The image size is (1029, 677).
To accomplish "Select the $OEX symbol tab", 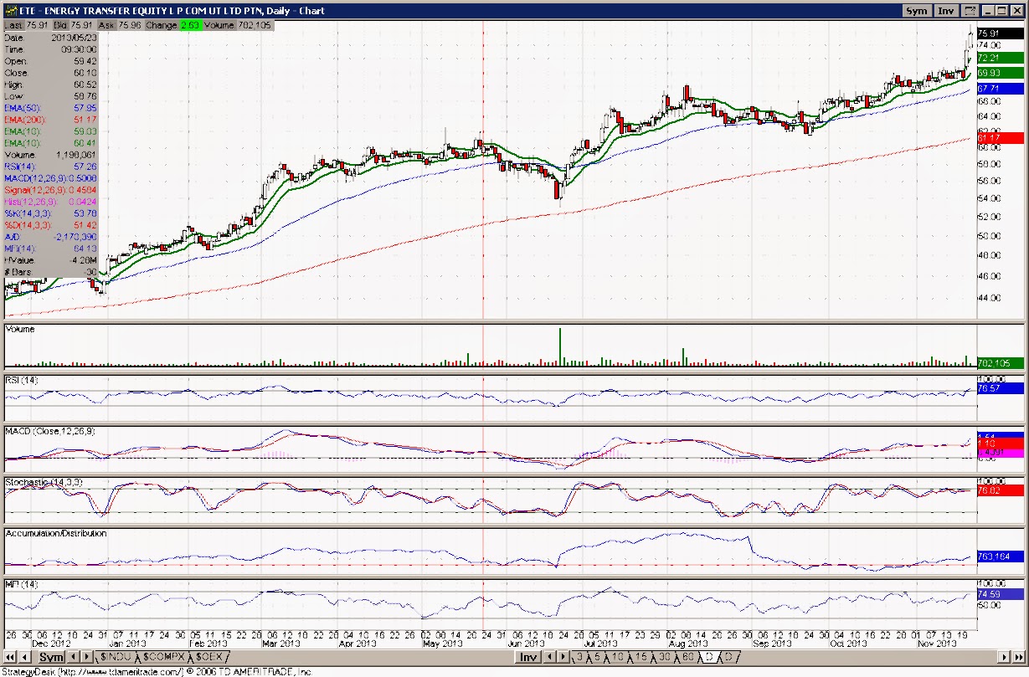I will point(208,658).
